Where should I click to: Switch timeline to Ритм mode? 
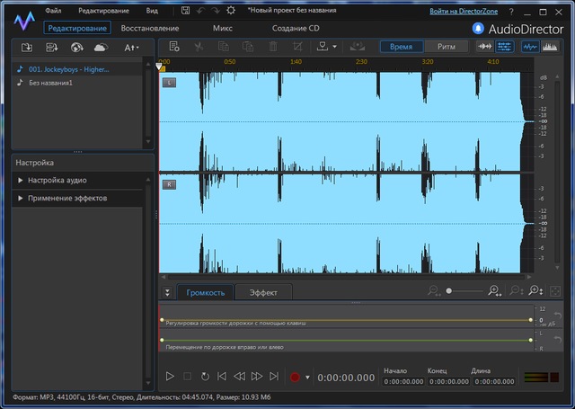[446, 46]
